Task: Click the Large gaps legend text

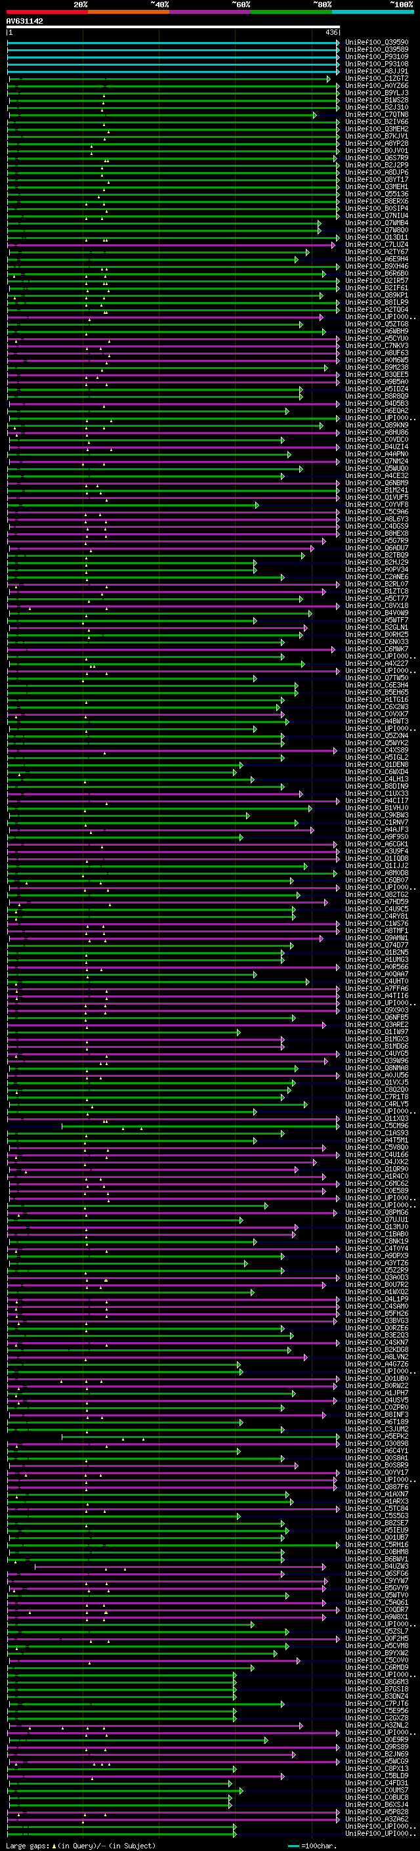Action: coord(81,1845)
